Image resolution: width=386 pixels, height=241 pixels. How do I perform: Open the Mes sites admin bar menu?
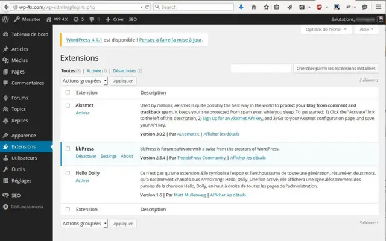27,19
